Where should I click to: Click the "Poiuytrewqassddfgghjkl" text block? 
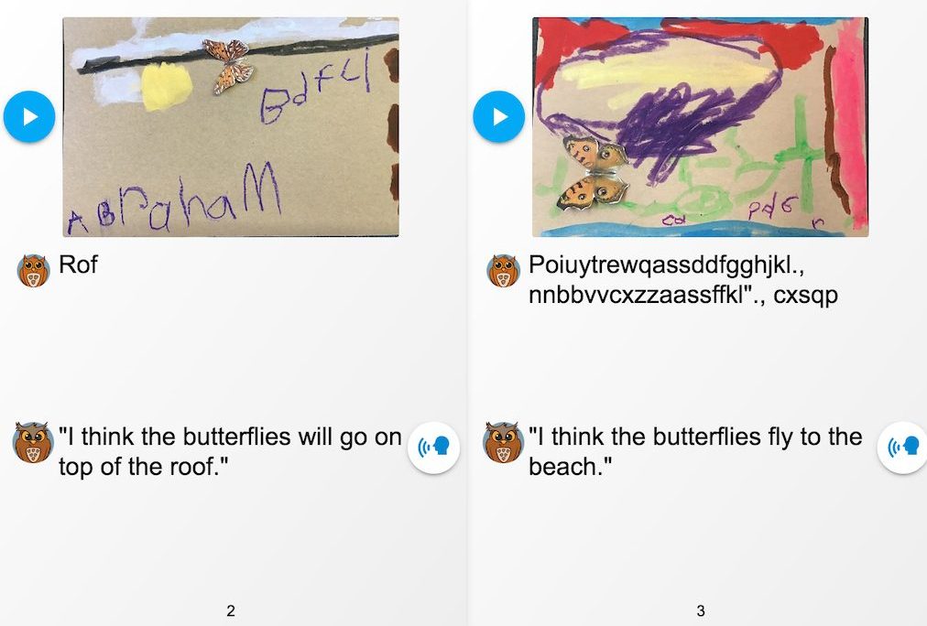pyautogui.click(x=682, y=279)
